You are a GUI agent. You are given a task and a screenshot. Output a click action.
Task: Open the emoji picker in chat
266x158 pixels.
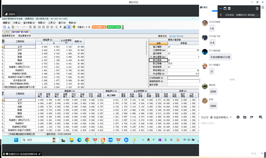(x=238, y=117)
